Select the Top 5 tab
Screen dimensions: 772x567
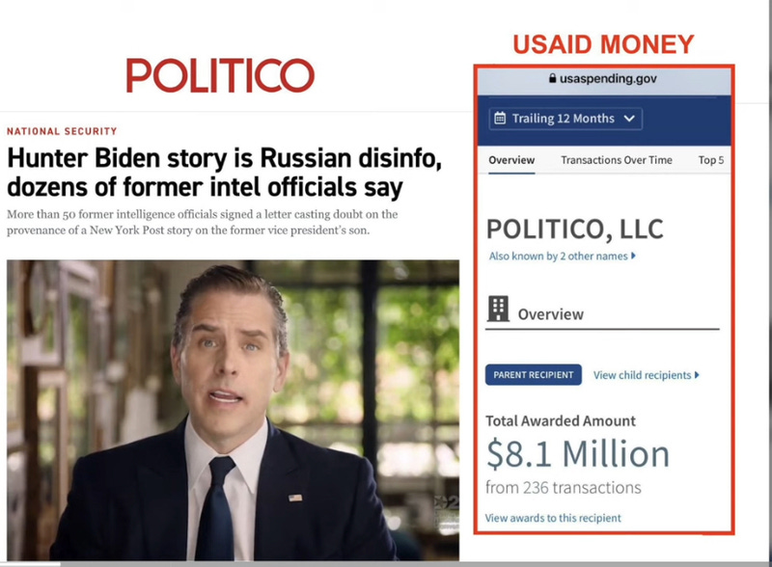pos(711,160)
